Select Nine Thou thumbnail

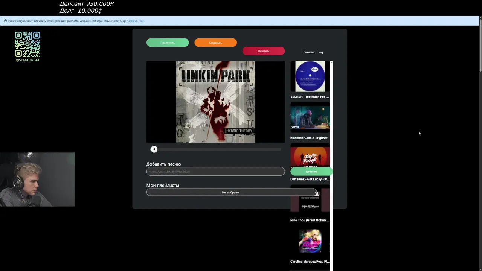(310, 200)
